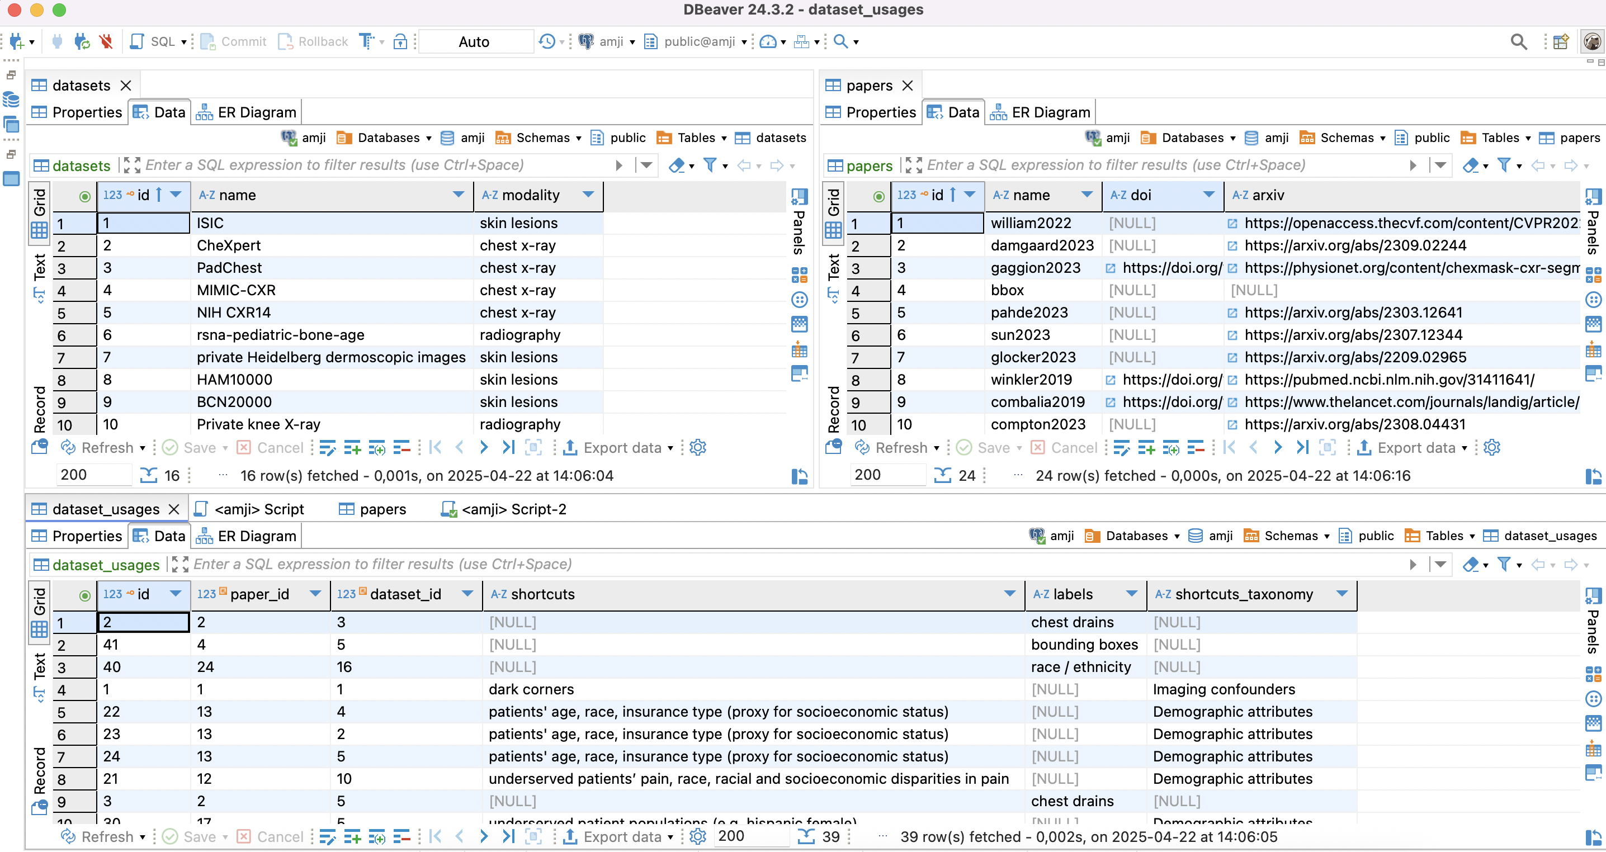Click the Disconnect red plug toolbar icon
The image size is (1606, 852).
point(106,42)
